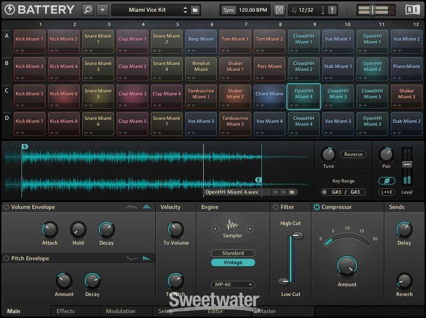Click the Pan knob
The image size is (426, 318).
point(386,154)
